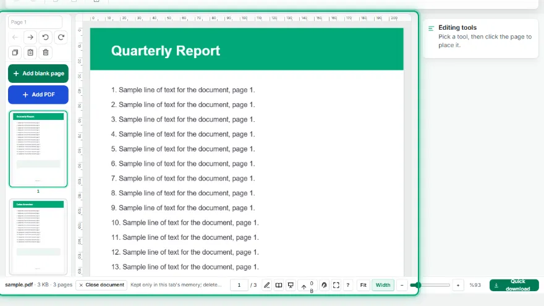The image size is (544, 306).
Task: Click the 'sample.pdf' file name
Action: 19,285
